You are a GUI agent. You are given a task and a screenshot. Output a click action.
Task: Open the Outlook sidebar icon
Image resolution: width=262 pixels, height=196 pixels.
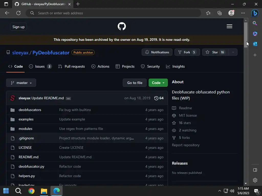(255, 44)
